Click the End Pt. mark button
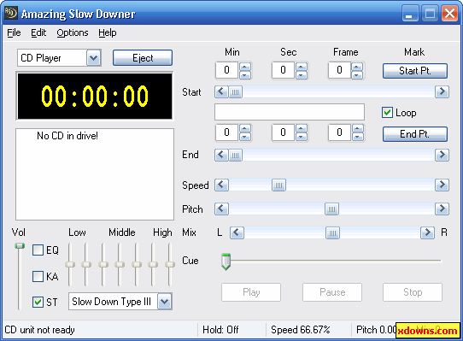The height and width of the screenshot is (341, 463). coord(415,134)
